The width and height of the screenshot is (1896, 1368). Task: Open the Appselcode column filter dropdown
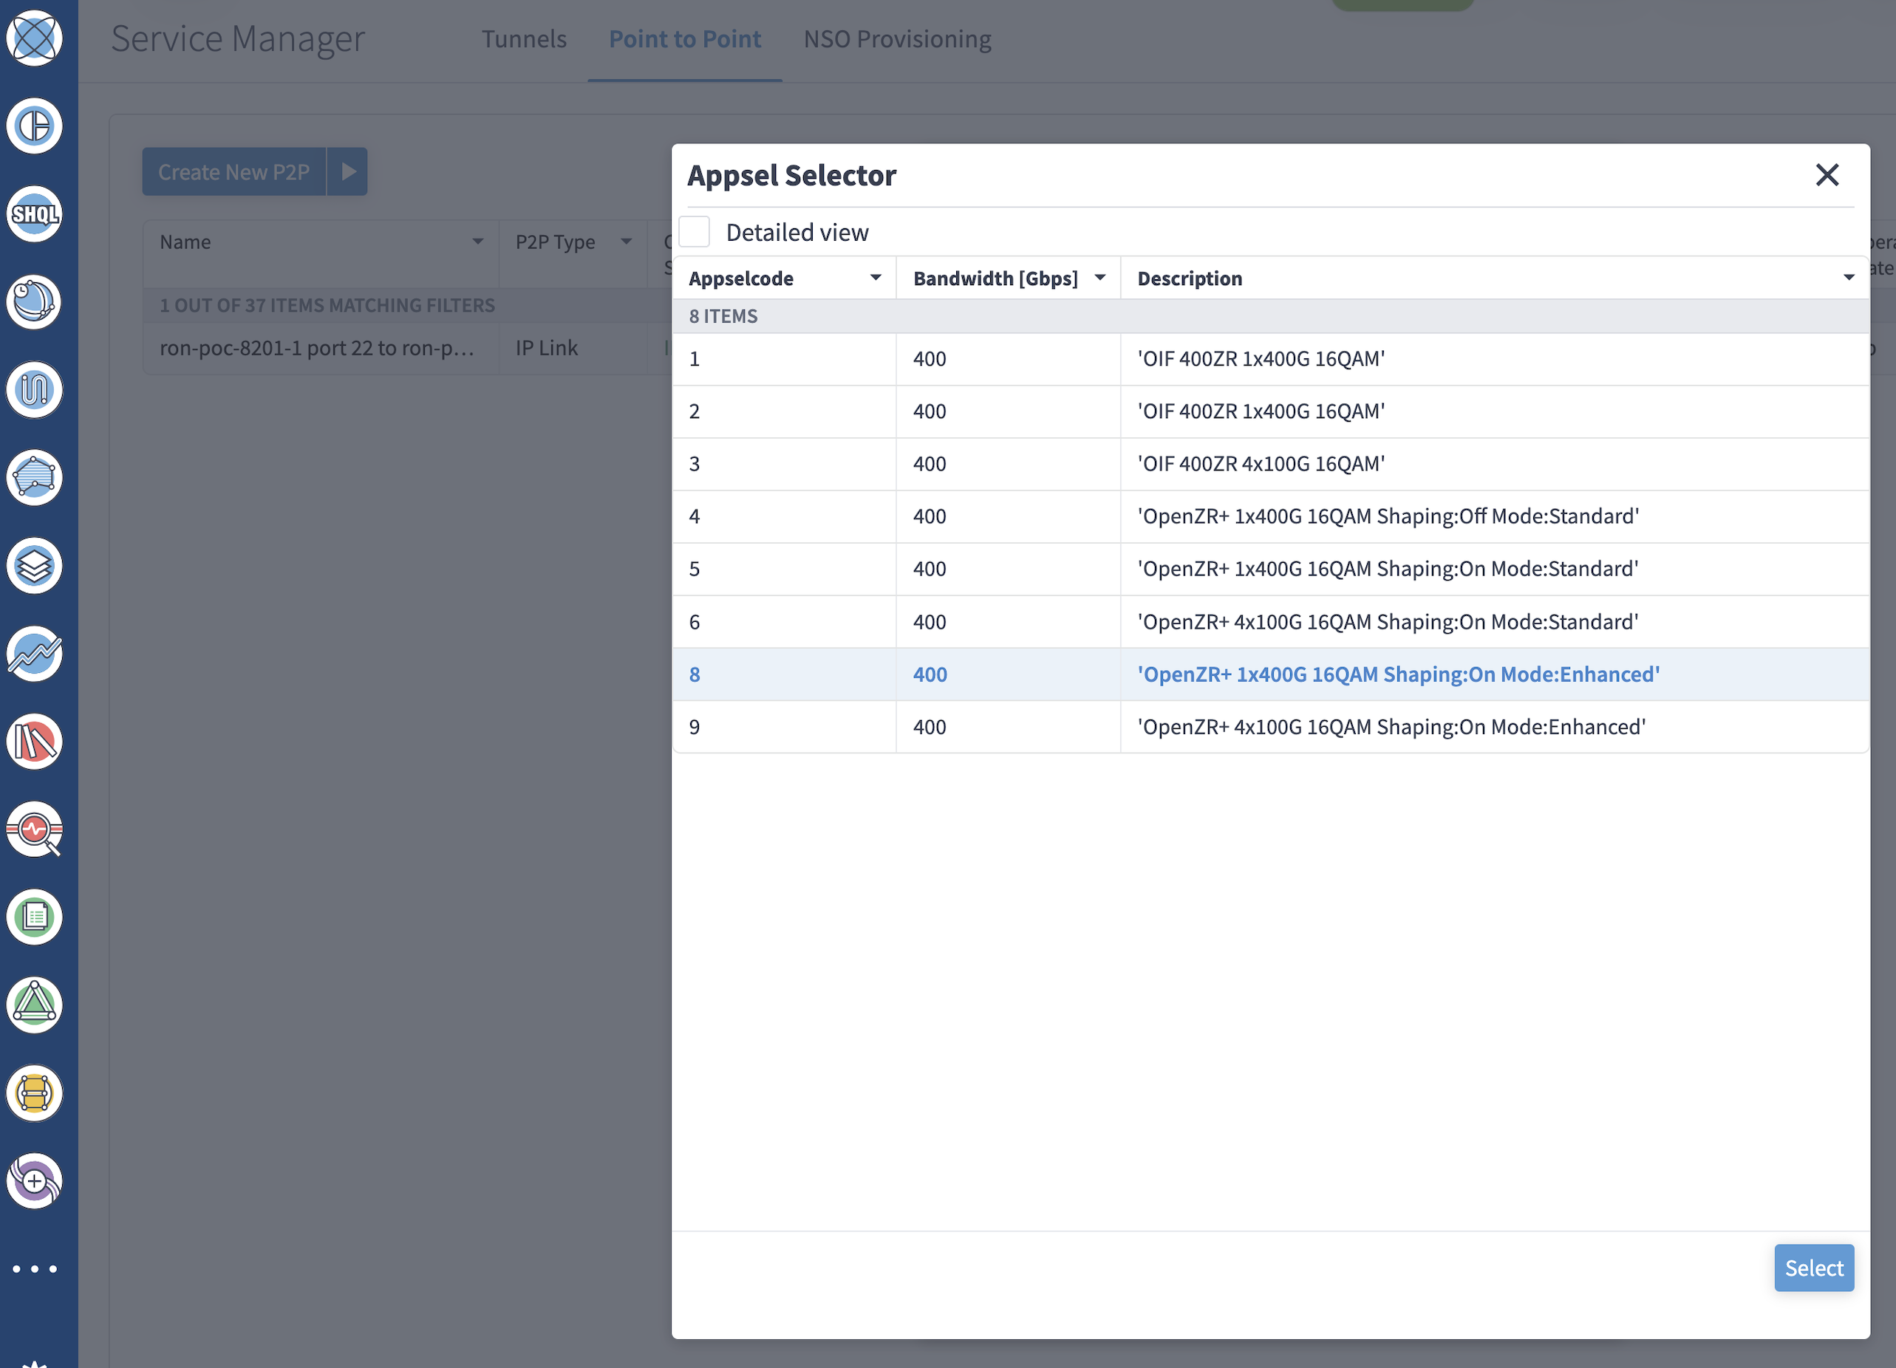876,278
